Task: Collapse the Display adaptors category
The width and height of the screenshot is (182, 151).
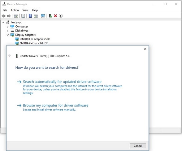Action: click(8, 35)
